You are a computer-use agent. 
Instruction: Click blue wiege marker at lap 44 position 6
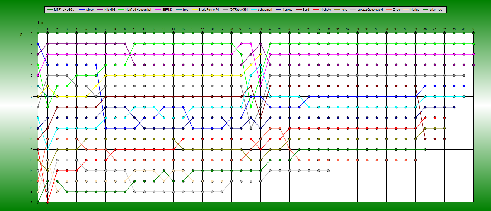tap(464, 86)
